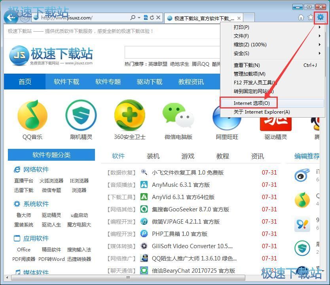Click the 集搜客GooSeeker row icon
Image resolution: width=330 pixels, height=285 pixels.
click(144, 209)
